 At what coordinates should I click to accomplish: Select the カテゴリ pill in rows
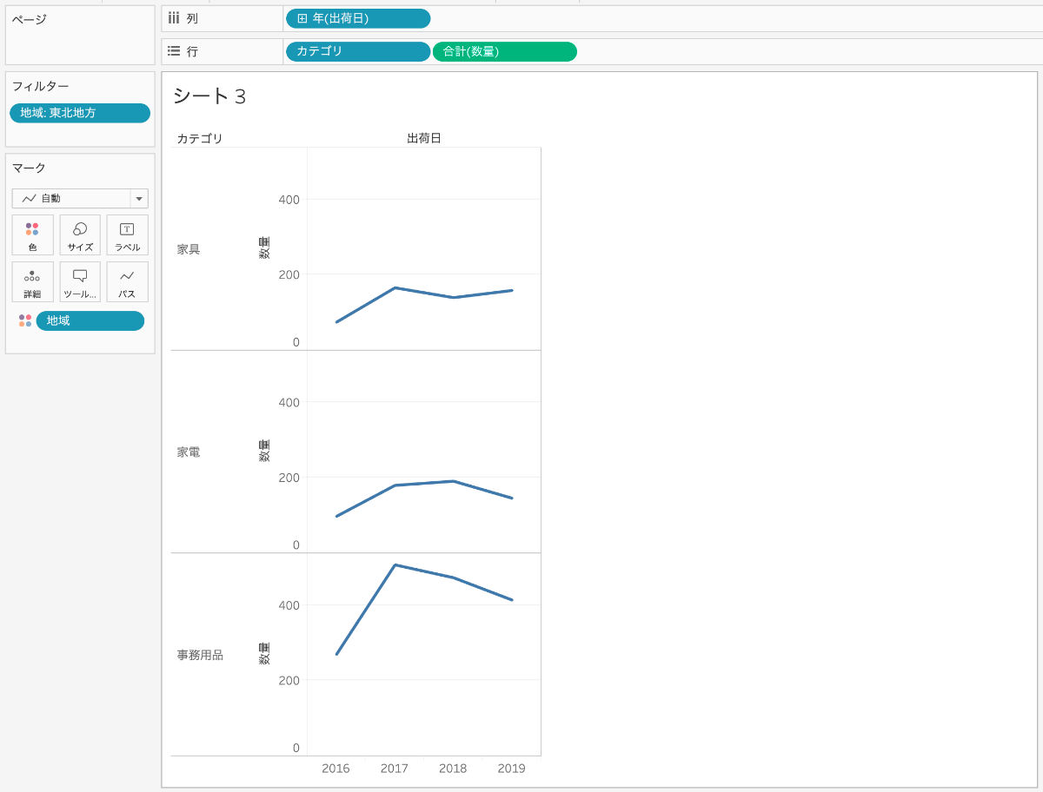(358, 51)
